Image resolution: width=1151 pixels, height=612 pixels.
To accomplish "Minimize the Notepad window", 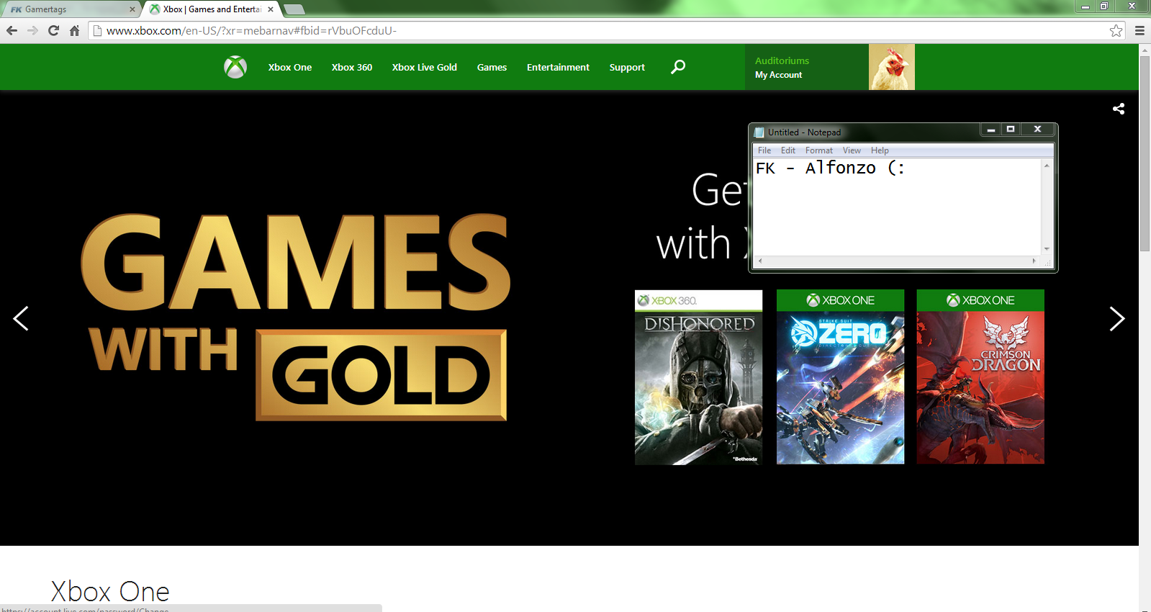I will point(991,130).
